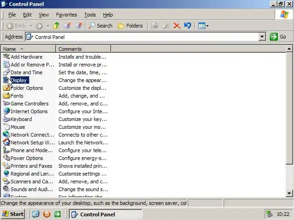Click the Up folder toolbar icon
The height and width of the screenshot is (220, 294).
pyautogui.click(x=56, y=26)
